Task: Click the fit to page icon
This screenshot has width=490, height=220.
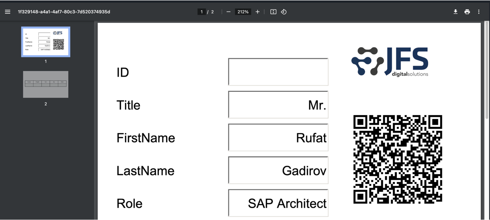Action: click(273, 12)
